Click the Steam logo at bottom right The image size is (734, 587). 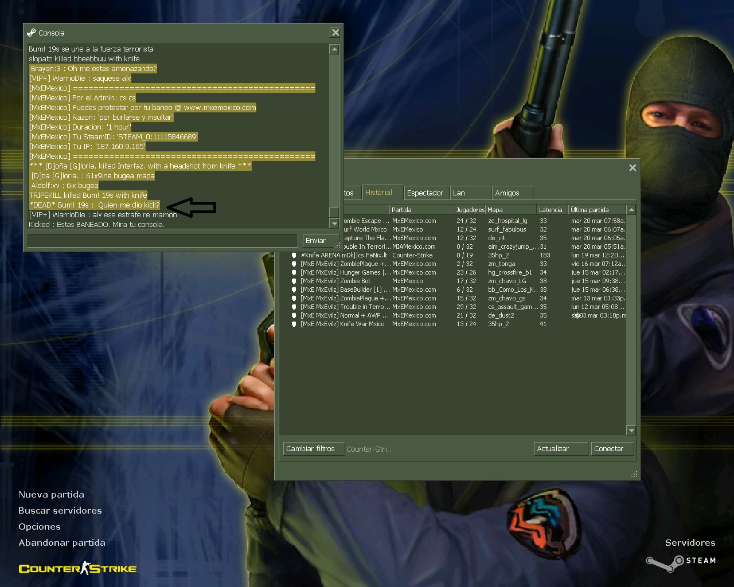[681, 562]
